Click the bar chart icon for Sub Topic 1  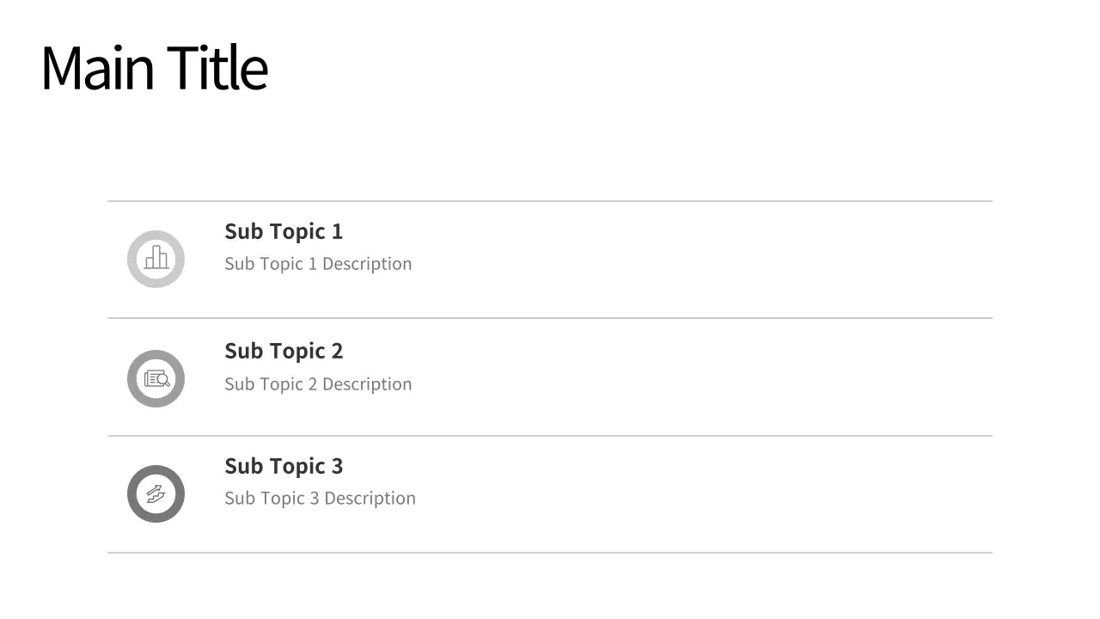pyautogui.click(x=156, y=258)
